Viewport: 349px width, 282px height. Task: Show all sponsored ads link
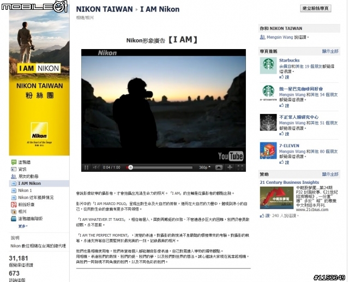coord(330,175)
